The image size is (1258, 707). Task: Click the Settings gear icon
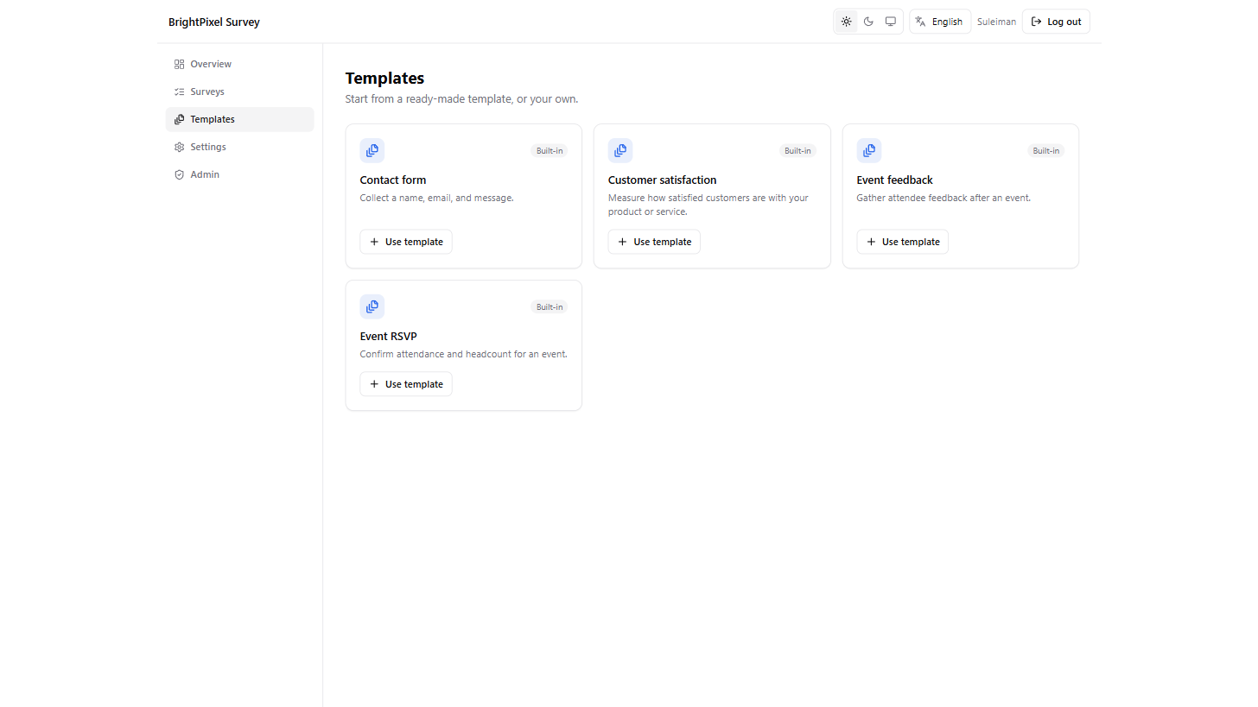point(179,147)
